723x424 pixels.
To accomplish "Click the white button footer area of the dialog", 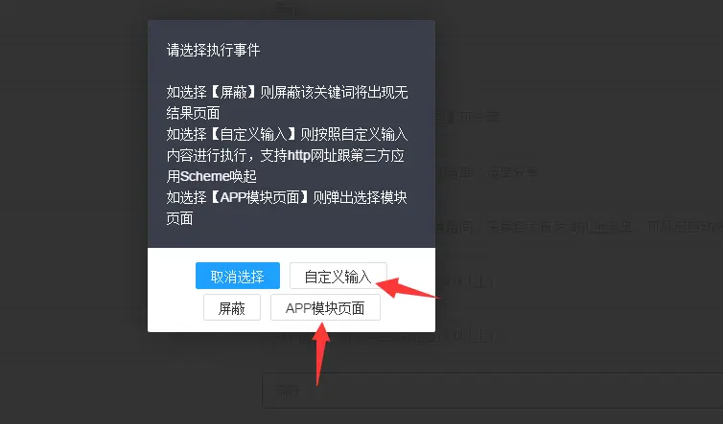I will [292, 290].
